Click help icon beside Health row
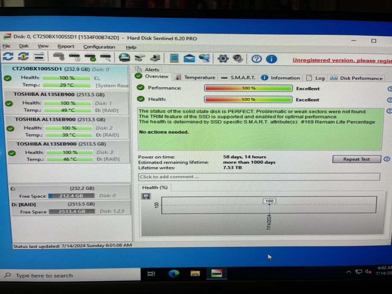Screen dimensions: 392x294 click(389, 100)
